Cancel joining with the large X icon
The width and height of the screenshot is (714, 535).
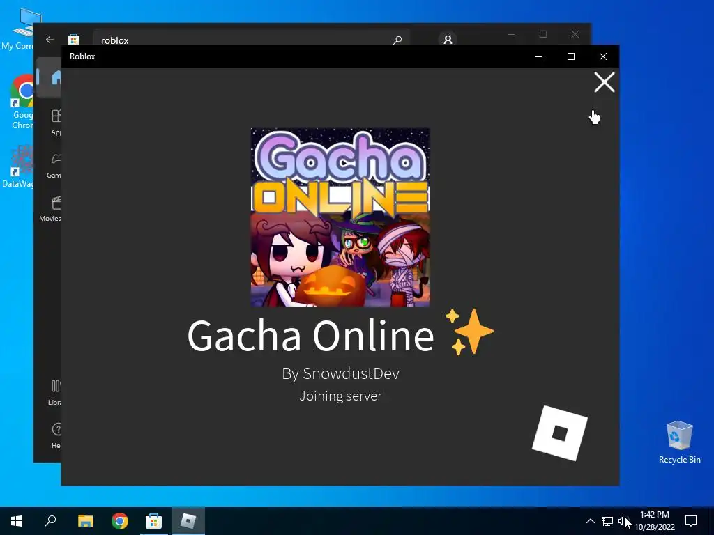click(x=605, y=82)
